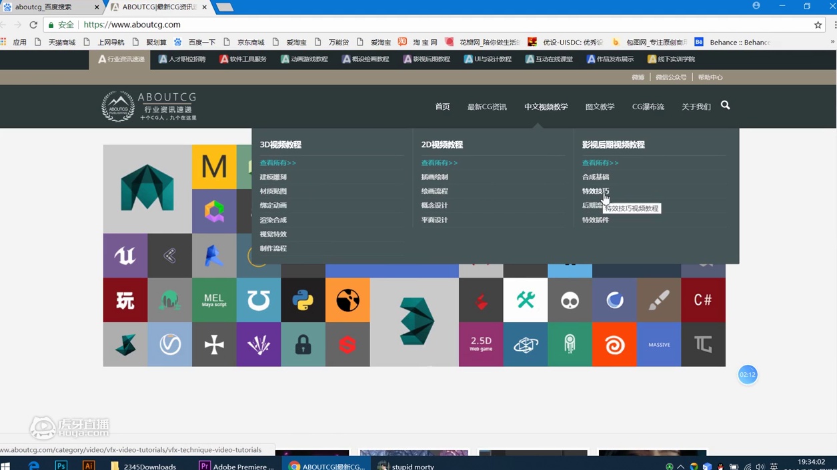Viewport: 837px width, 470px height.
Task: Open 影视后期教程 in top bar
Action: [426, 59]
